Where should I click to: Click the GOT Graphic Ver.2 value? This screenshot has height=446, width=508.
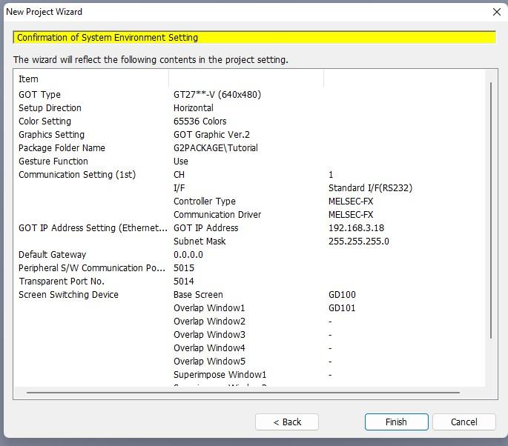[x=211, y=134]
